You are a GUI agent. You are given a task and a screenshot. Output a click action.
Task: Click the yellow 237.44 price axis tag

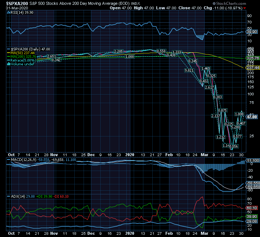(253, 68)
